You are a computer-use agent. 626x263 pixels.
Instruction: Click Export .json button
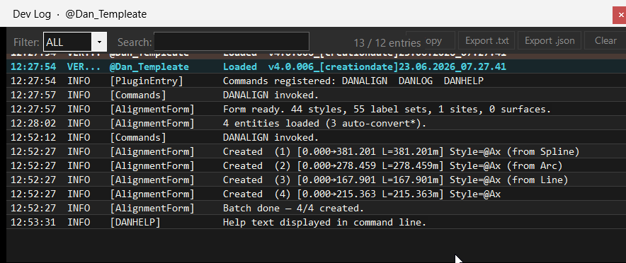point(550,40)
